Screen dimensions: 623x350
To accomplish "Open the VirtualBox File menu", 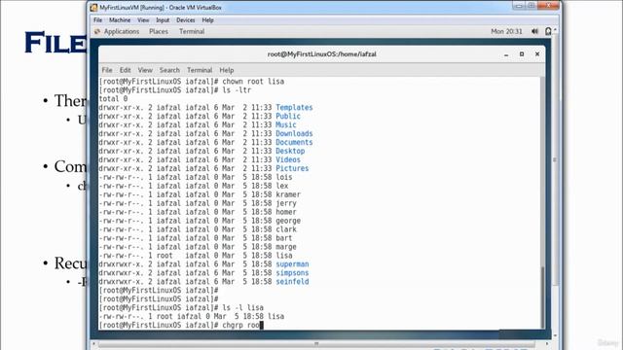I will (x=97, y=20).
